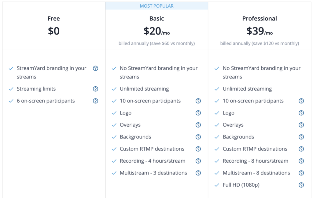Click Basic plan Logo help icon

click(198, 113)
